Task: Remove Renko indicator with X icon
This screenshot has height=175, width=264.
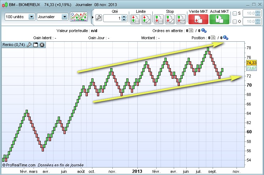Action: tap(42, 45)
